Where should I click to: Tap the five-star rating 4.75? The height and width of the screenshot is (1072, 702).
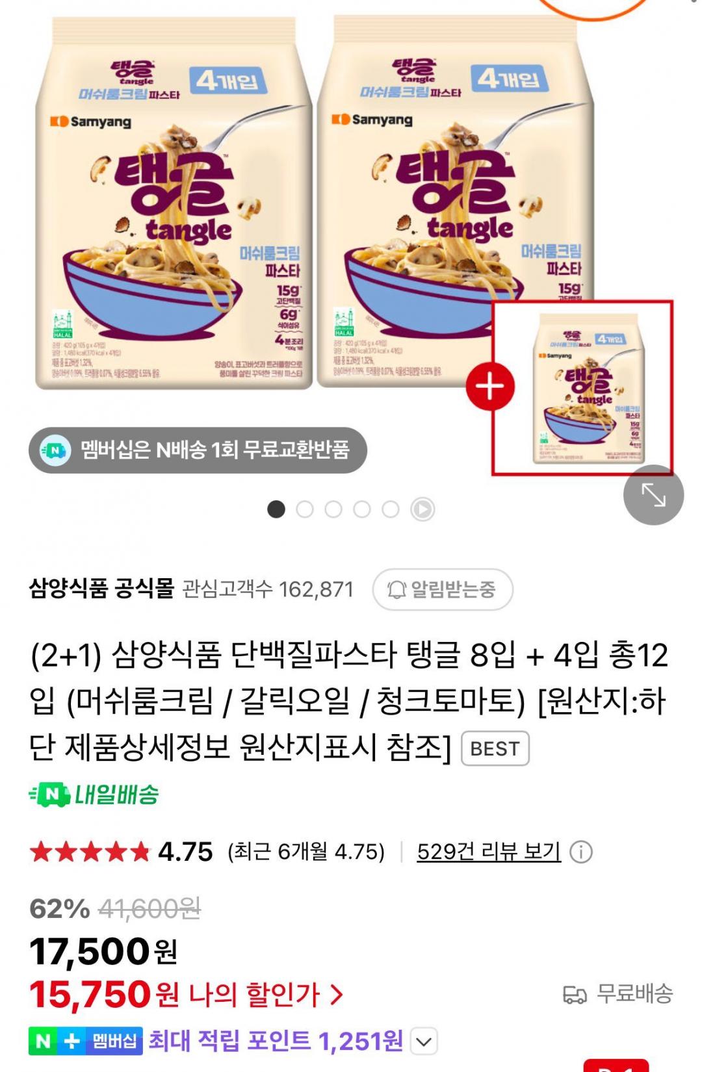coord(122,851)
